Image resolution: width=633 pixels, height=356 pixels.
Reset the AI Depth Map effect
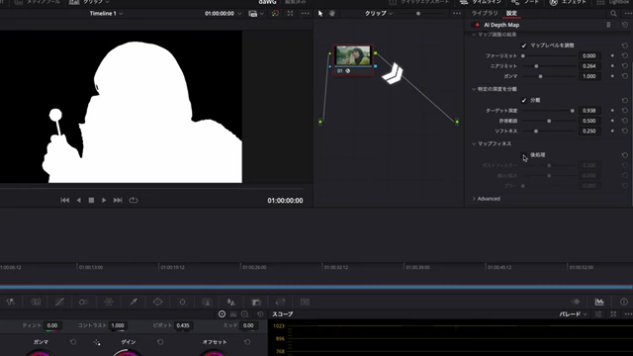(625, 25)
